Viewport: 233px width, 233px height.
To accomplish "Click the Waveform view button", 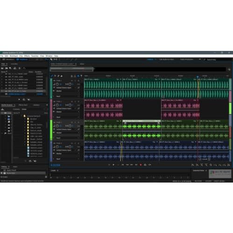I will 8,59.
